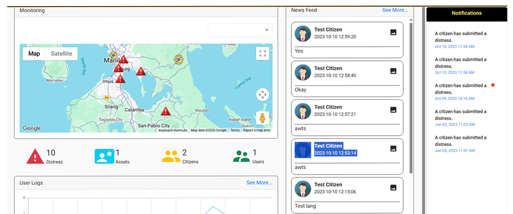Click the 'Okay' post message
This screenshot has width=513, height=214.
tap(300, 90)
